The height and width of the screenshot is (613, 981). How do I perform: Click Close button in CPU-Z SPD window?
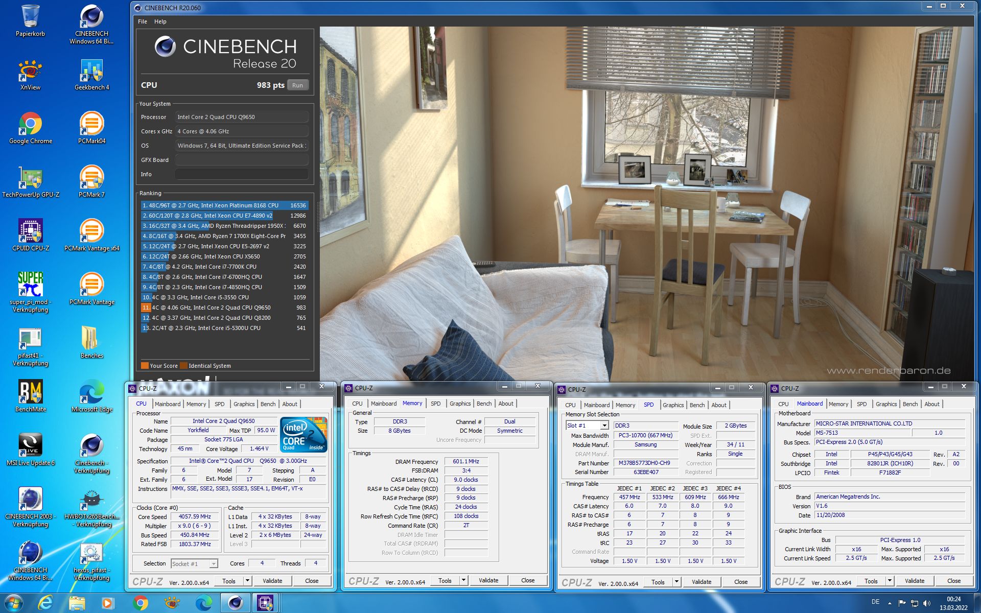coord(741,582)
